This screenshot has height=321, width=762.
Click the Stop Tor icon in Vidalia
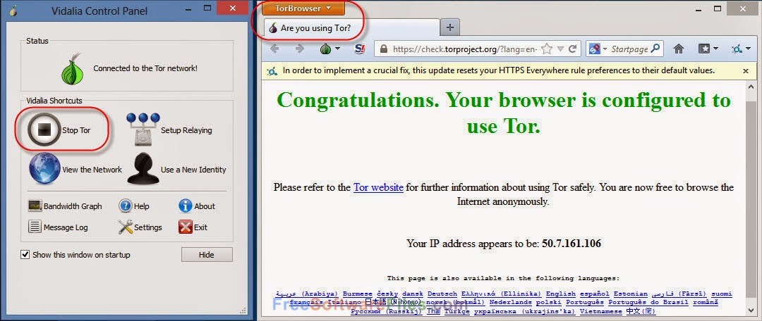[44, 130]
